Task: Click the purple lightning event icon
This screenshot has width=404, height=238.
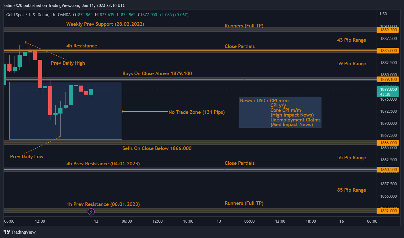Action: tap(91, 212)
